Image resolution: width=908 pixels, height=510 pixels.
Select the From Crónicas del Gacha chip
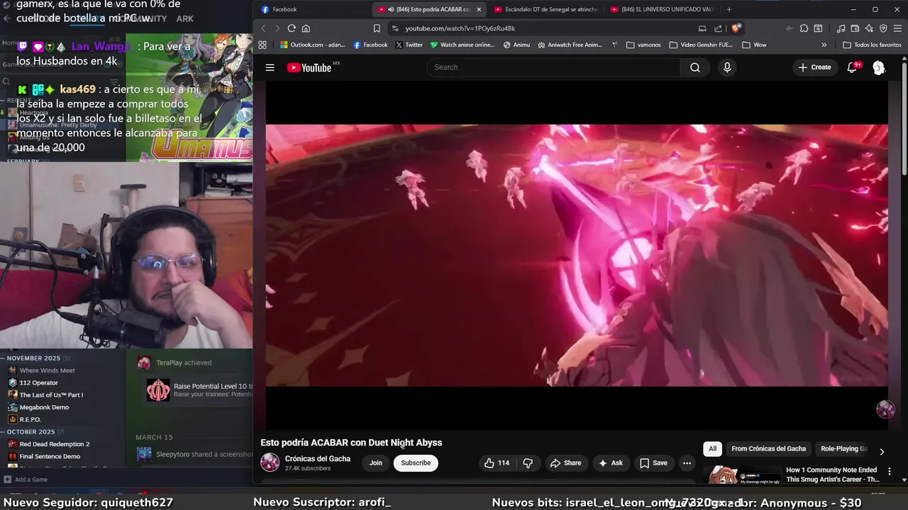click(768, 448)
